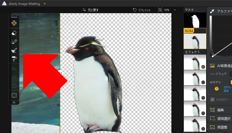The image size is (232, 133).
Task: Select the move/pan tool in the toolbar
Action: click(x=14, y=23)
